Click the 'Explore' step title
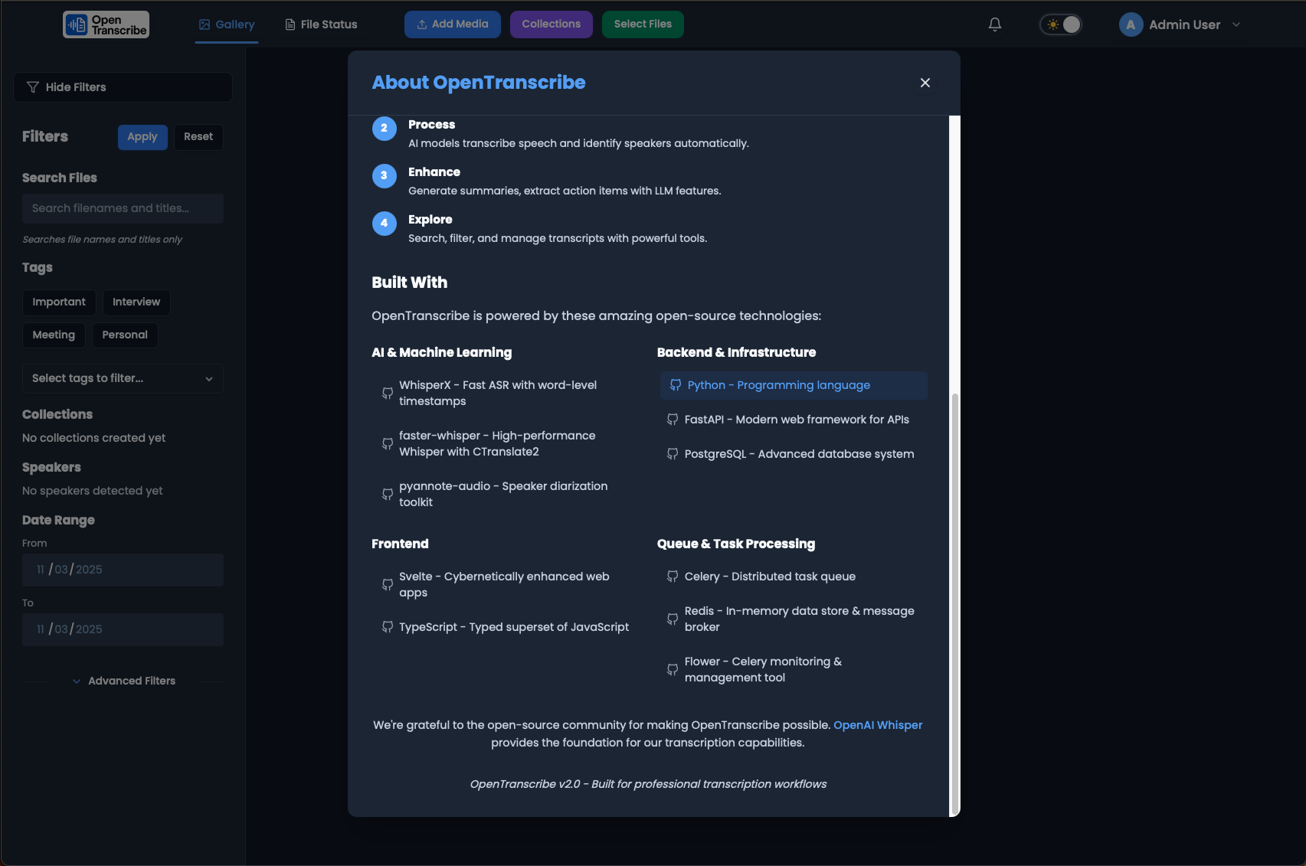The width and height of the screenshot is (1306, 866). pos(430,221)
